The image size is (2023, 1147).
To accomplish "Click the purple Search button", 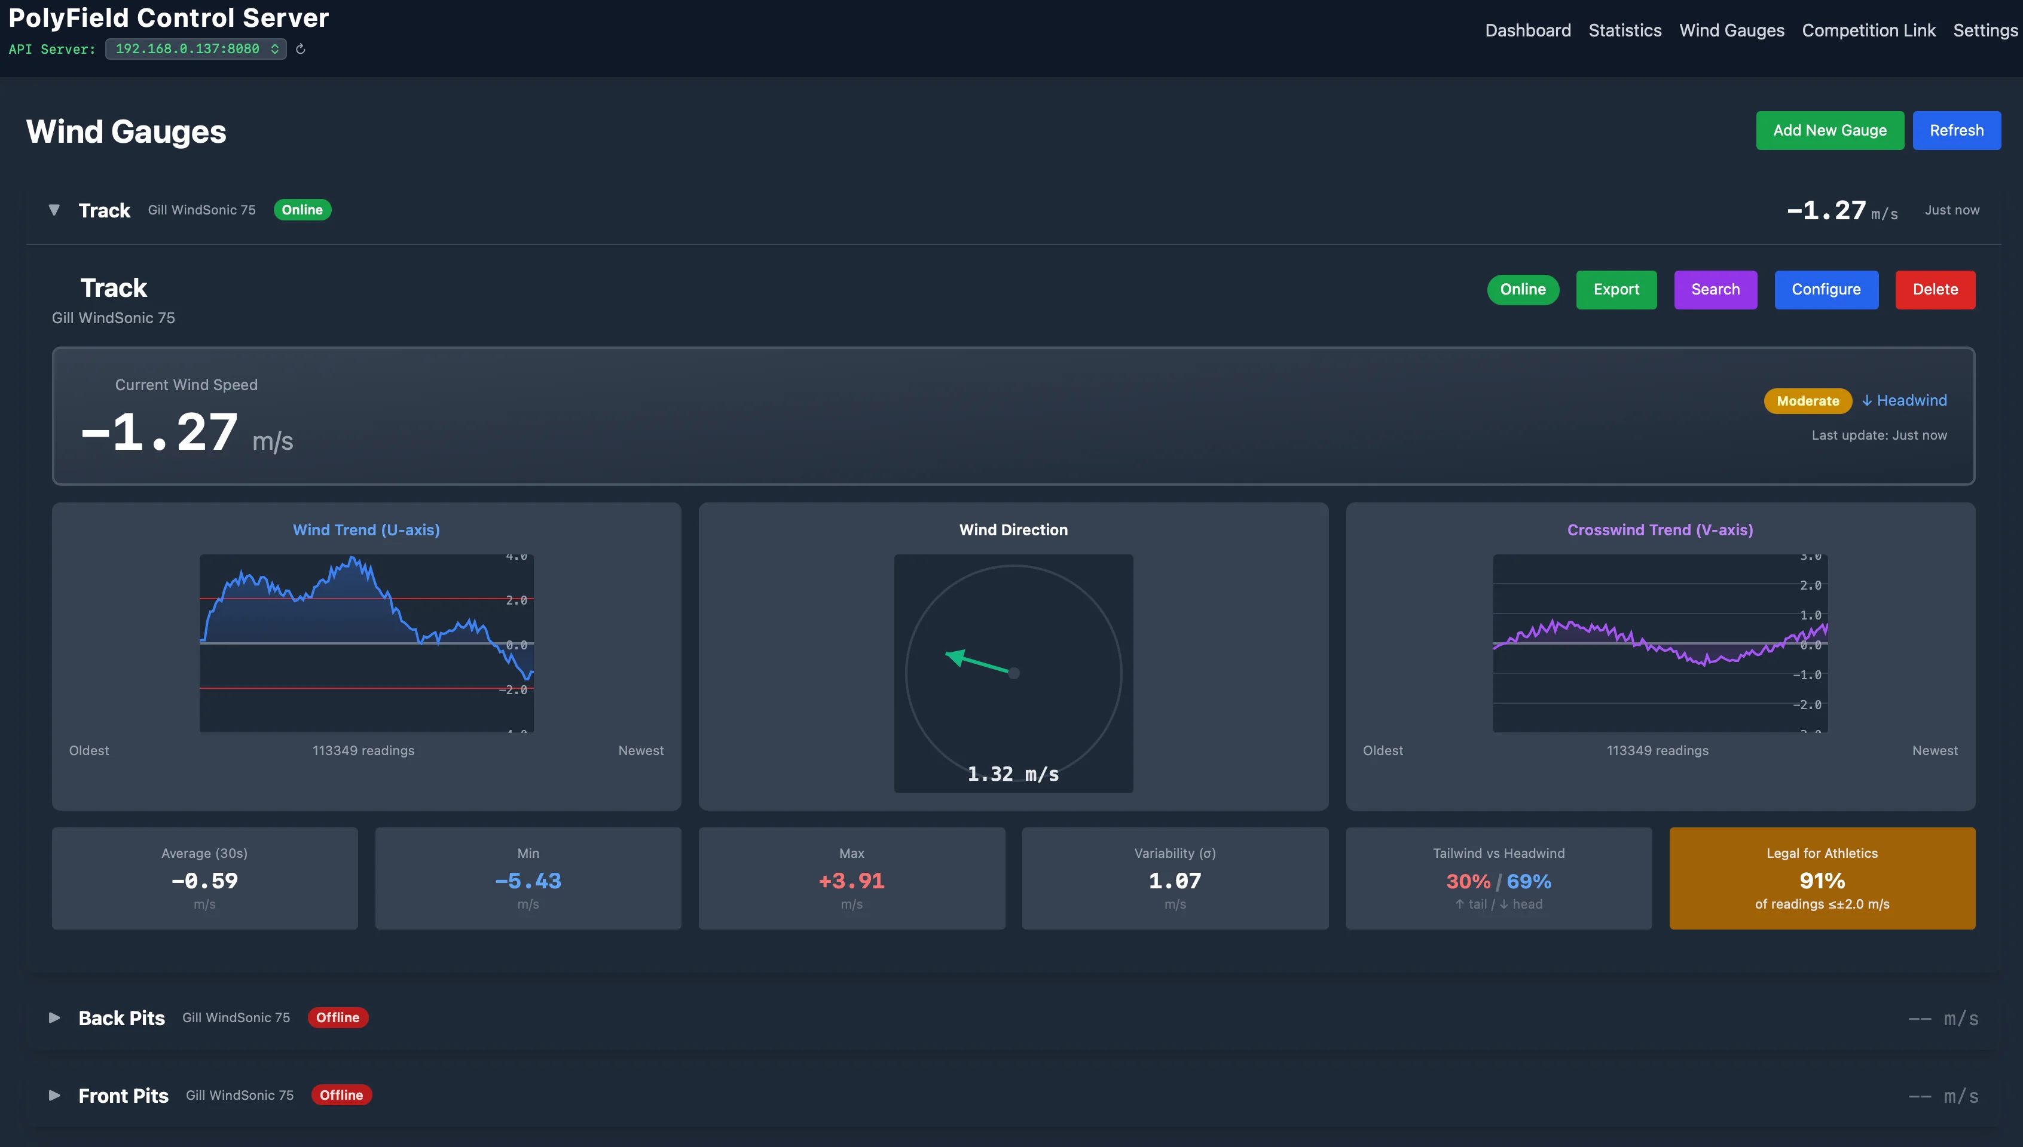I will [1715, 289].
